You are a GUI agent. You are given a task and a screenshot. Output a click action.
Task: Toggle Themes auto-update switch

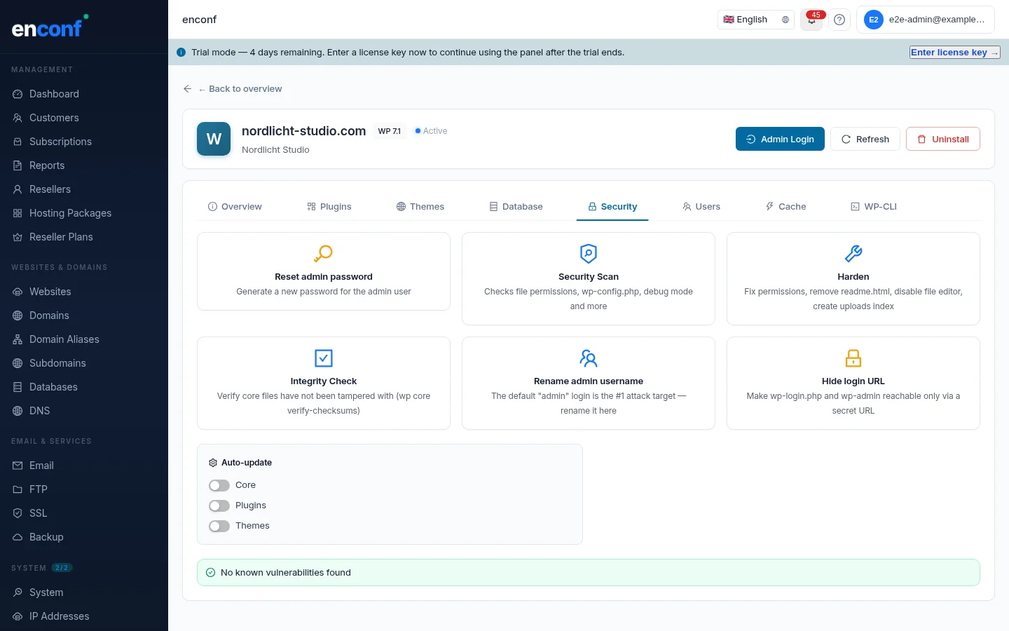pos(219,526)
